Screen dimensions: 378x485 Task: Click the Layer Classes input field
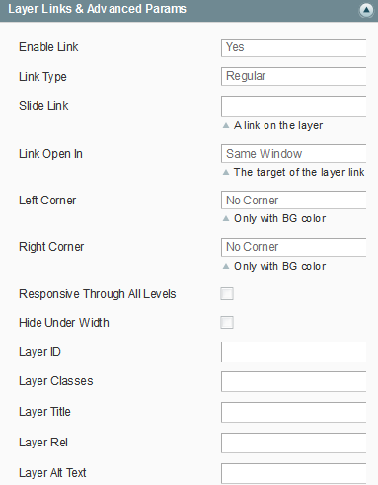pos(293,381)
